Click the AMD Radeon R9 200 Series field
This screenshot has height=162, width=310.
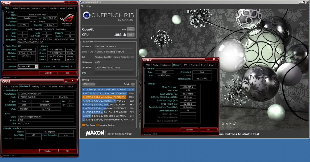(114, 67)
